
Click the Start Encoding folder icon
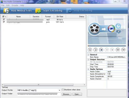click(x=38, y=11)
